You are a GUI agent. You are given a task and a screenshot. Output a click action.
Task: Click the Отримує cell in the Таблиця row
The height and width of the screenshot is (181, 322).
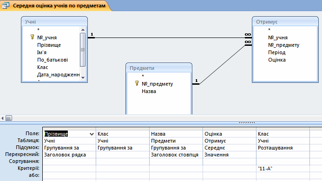click(x=230, y=141)
